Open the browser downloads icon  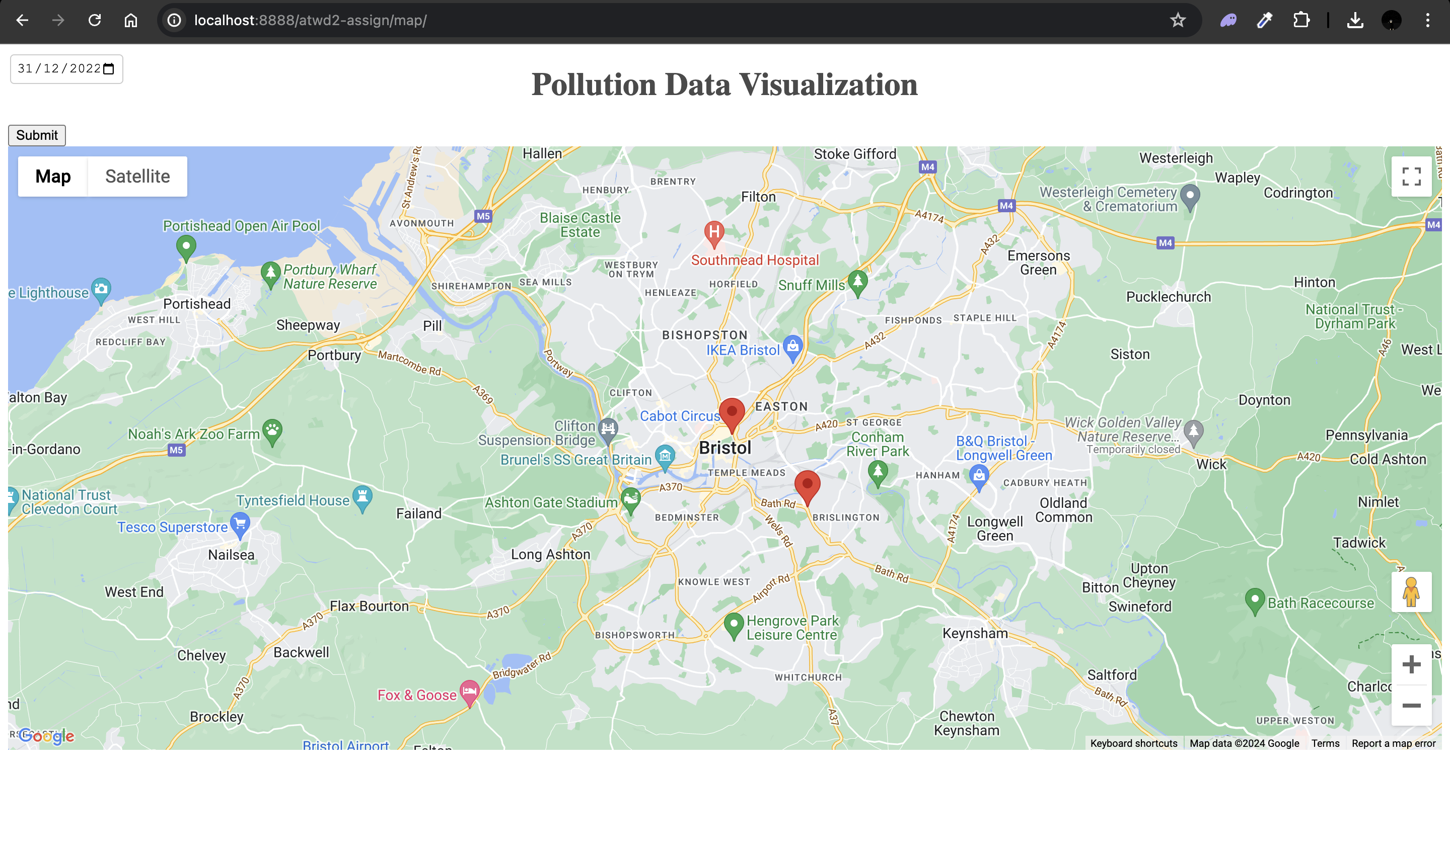click(x=1355, y=20)
